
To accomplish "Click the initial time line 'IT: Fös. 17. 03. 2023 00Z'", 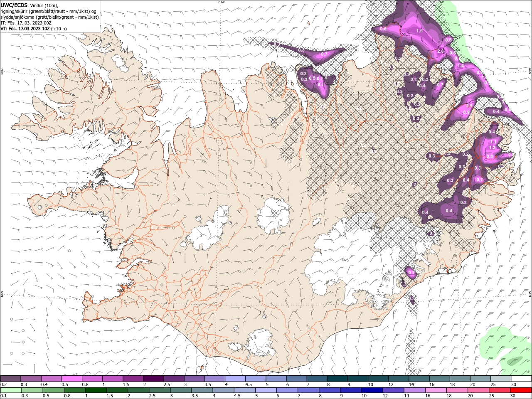I will (x=26, y=23).
